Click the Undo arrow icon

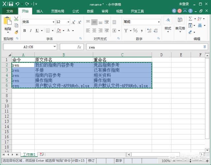click(17, 4)
